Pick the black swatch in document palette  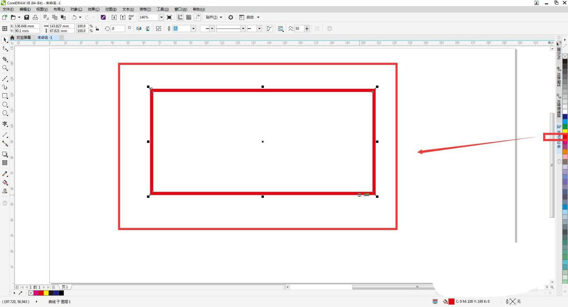[x=61, y=293]
